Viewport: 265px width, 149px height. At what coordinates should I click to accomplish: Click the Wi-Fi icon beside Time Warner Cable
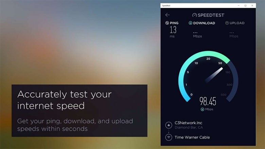[169, 137]
